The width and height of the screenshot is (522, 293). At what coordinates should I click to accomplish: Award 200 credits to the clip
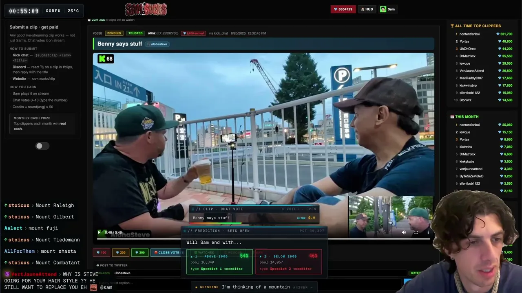pyautogui.click(x=120, y=252)
